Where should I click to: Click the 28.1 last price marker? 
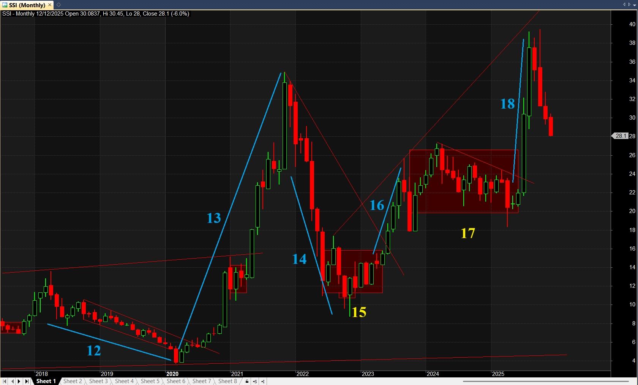click(621, 136)
